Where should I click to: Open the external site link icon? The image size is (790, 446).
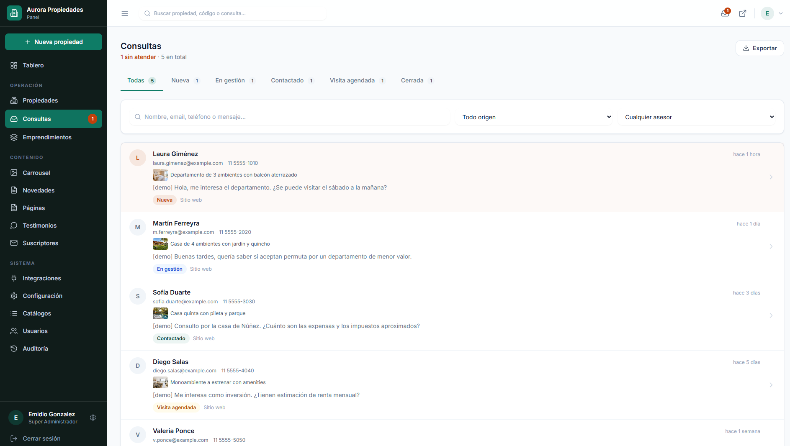[x=743, y=13]
